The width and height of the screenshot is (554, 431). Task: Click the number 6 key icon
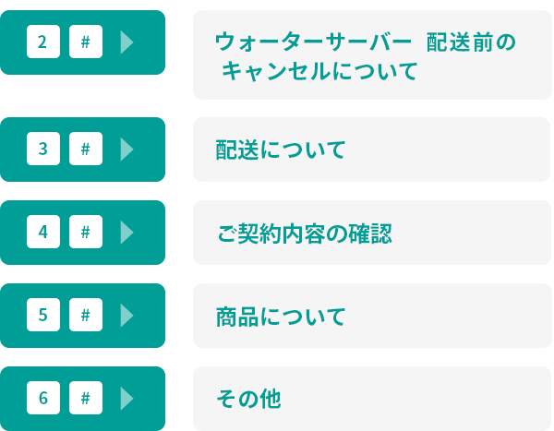point(43,398)
